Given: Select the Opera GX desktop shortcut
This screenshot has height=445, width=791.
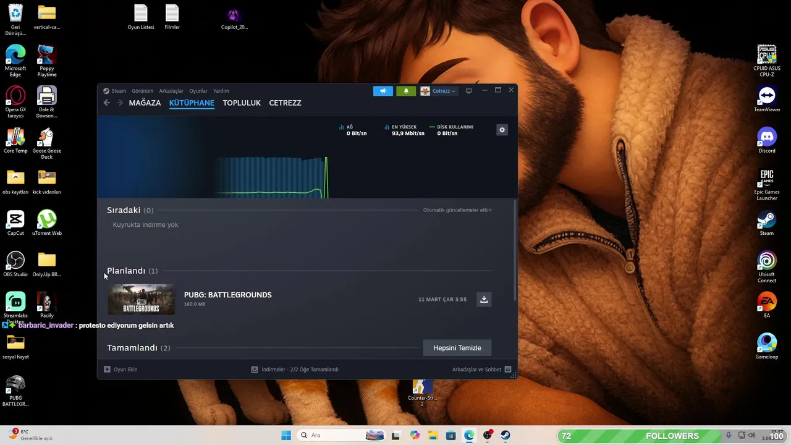Looking at the screenshot, I should (x=15, y=102).
